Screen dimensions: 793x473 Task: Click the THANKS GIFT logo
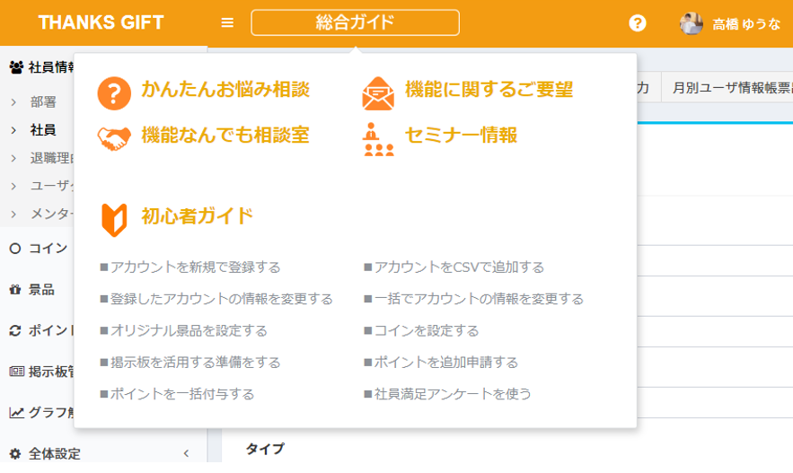[101, 23]
